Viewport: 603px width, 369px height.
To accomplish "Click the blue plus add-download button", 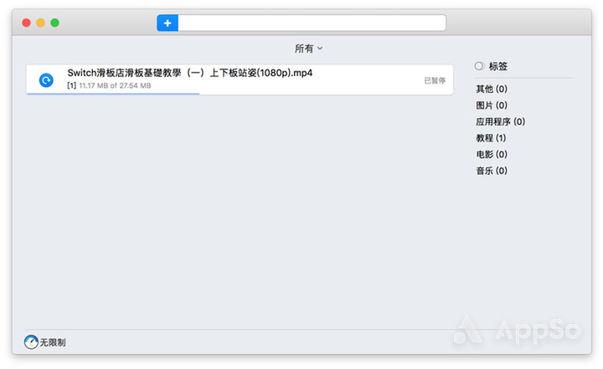I will 167,23.
